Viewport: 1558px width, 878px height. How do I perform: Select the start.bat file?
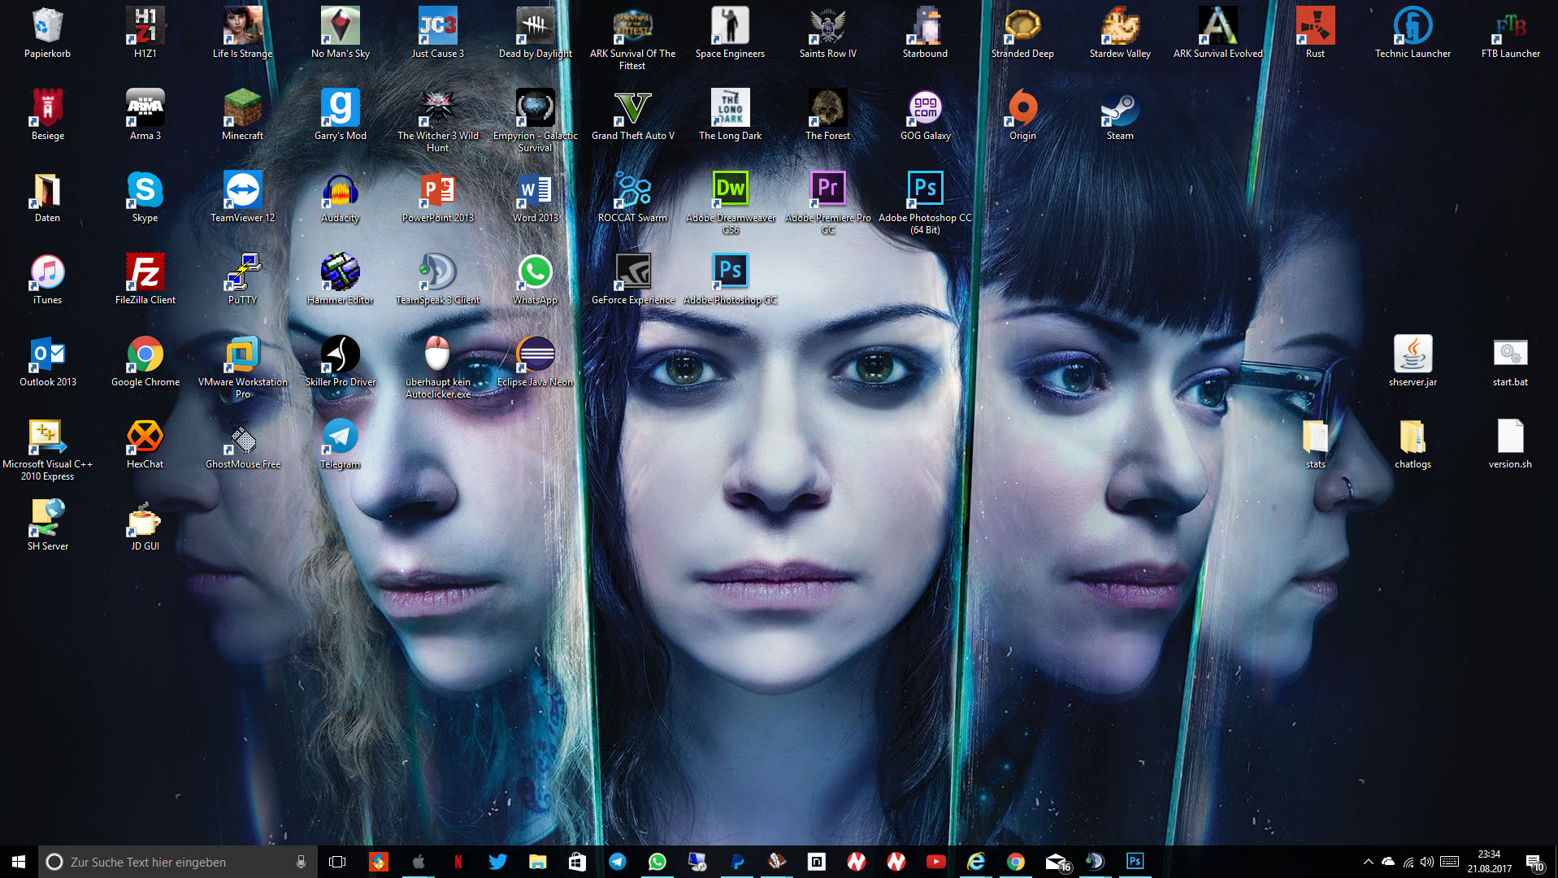click(1510, 362)
